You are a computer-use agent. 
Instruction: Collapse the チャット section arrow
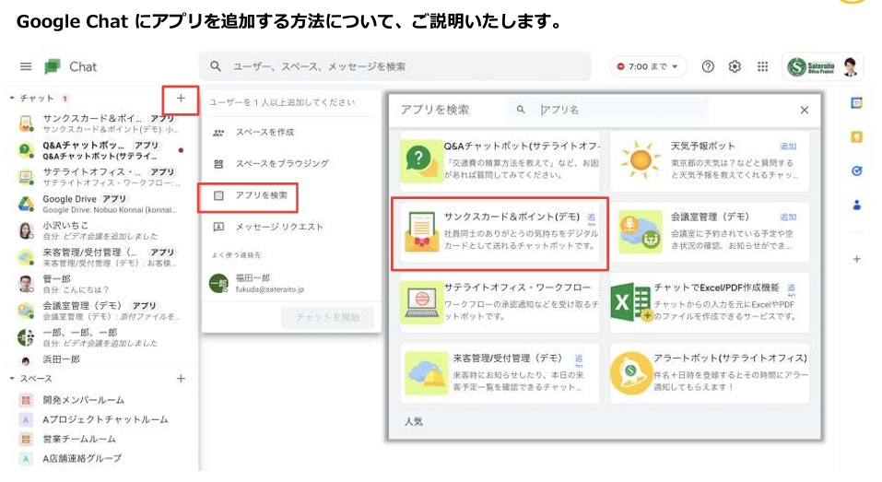[12, 98]
